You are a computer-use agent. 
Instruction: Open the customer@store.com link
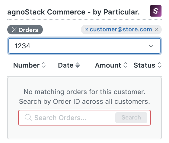[x=121, y=30]
